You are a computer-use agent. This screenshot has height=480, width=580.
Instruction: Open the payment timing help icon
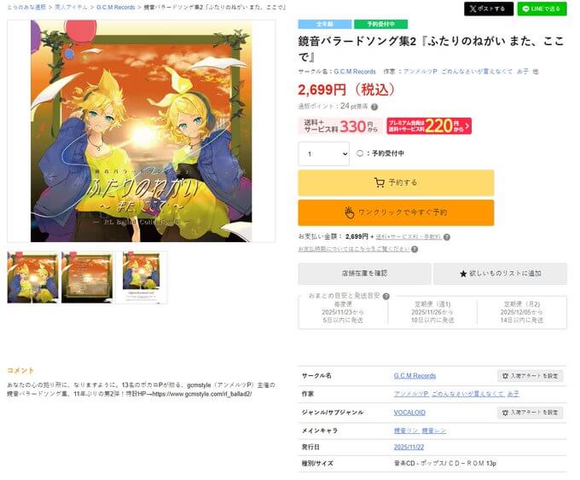click(x=415, y=249)
